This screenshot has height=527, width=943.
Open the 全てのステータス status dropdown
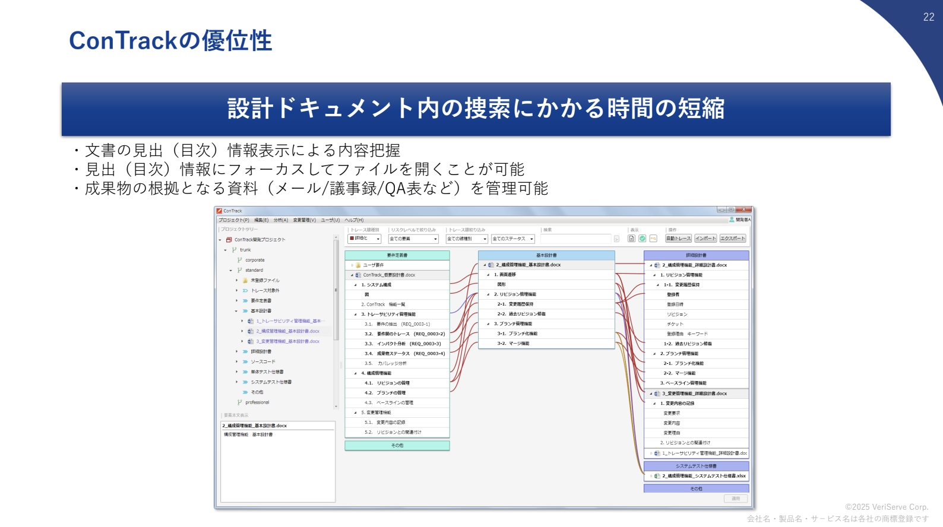tap(513, 239)
